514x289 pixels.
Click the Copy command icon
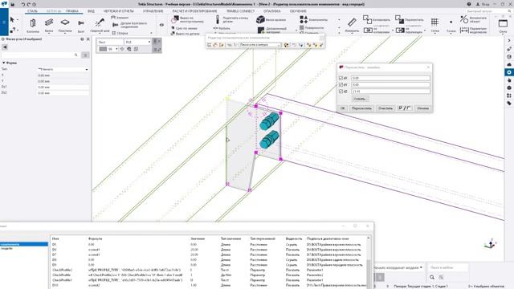[x=367, y=19]
